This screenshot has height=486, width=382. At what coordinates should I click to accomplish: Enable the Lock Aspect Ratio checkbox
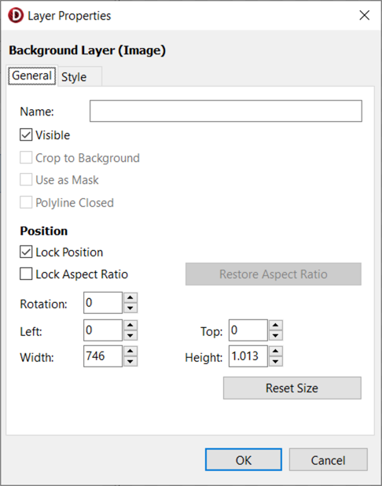(x=26, y=274)
